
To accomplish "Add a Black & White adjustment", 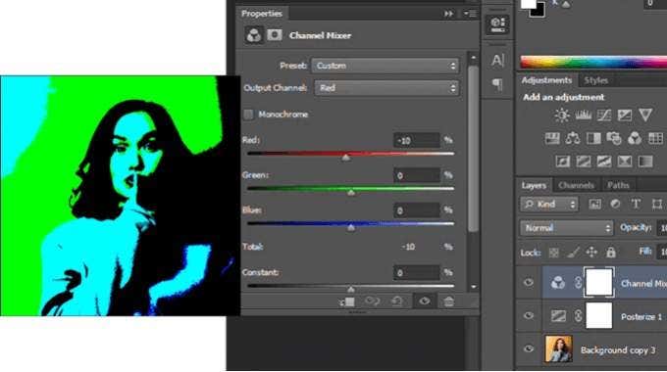I will (593, 138).
